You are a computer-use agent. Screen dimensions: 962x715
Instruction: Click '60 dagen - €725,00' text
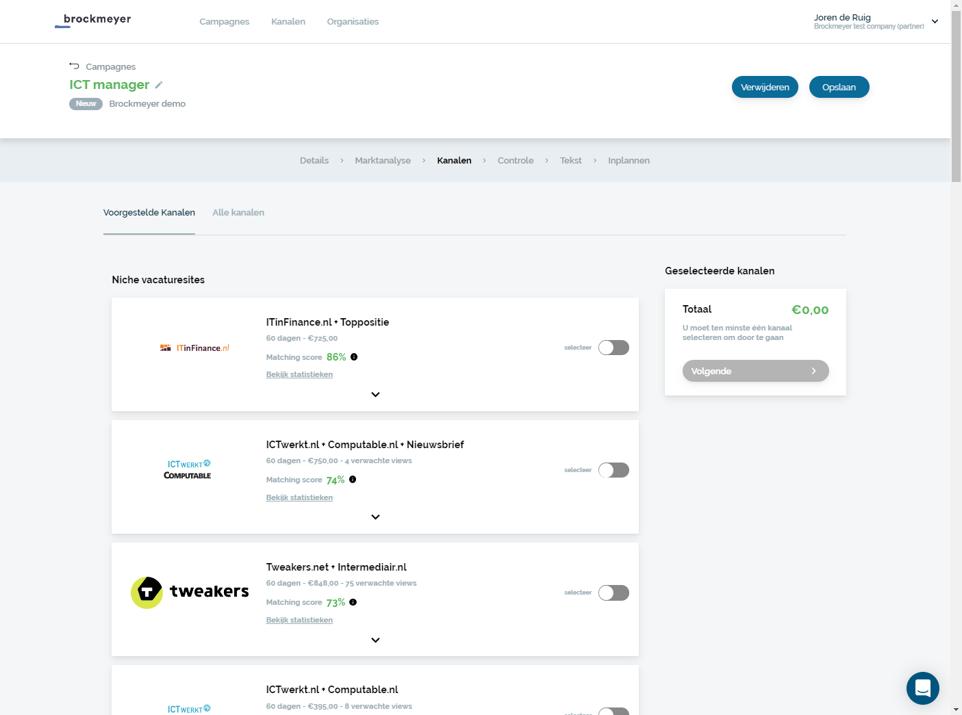(x=302, y=338)
